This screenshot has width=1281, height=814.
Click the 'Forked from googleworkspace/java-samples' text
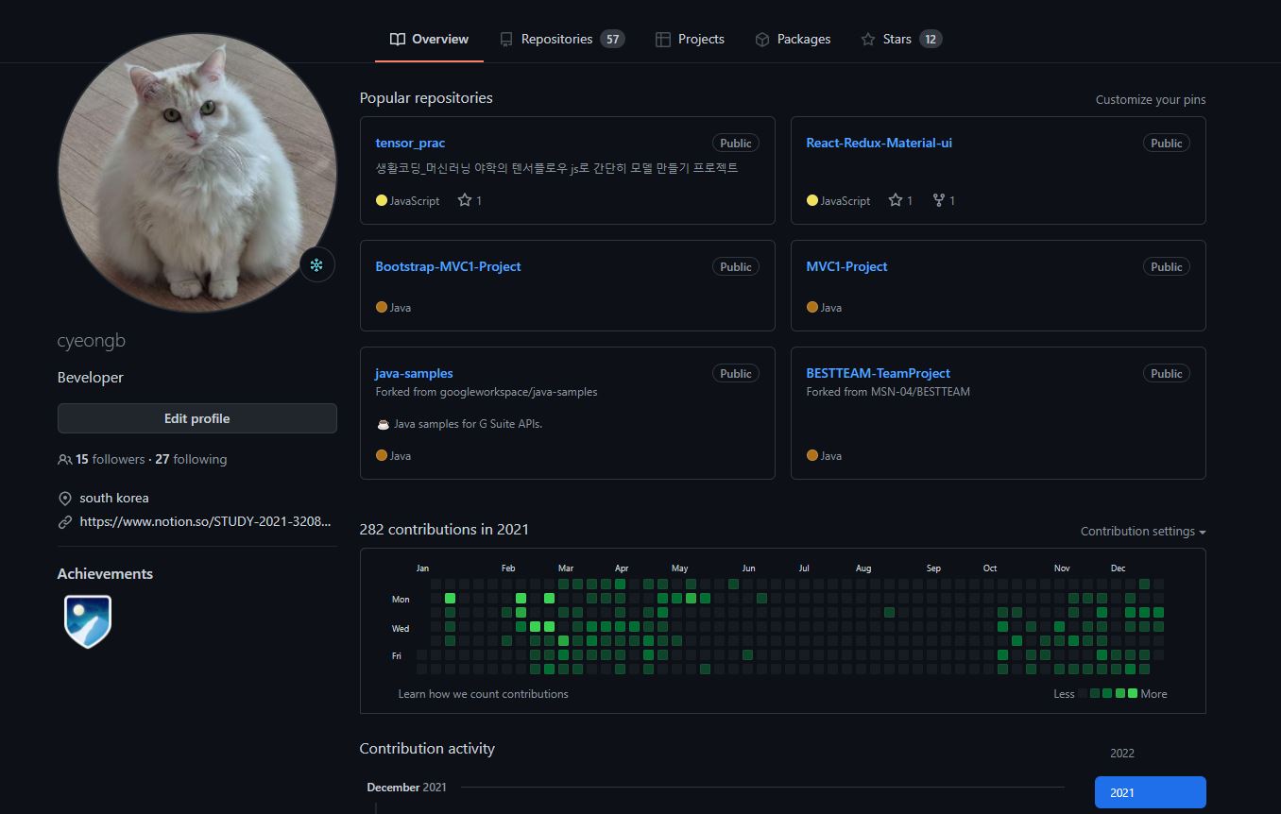click(x=487, y=392)
